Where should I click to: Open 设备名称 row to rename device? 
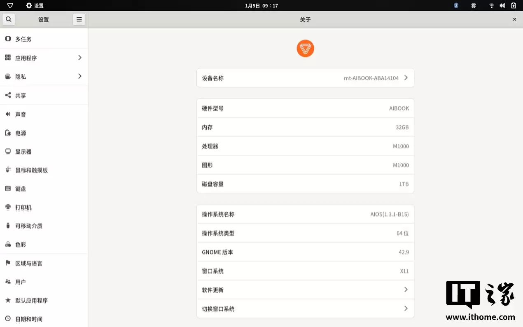click(x=305, y=78)
